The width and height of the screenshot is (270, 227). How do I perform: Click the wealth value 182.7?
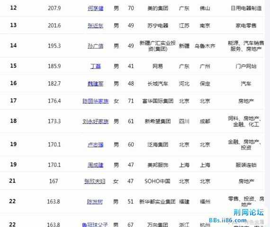click(54, 83)
